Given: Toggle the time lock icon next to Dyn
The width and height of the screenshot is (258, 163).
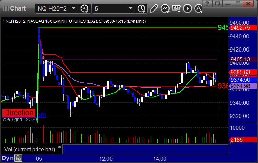Looking at the screenshot, I should (x=18, y=158).
